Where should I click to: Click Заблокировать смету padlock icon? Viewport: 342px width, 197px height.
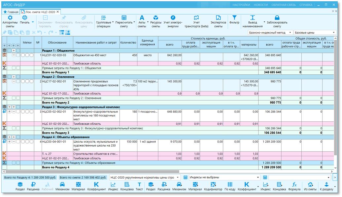tap(277, 18)
